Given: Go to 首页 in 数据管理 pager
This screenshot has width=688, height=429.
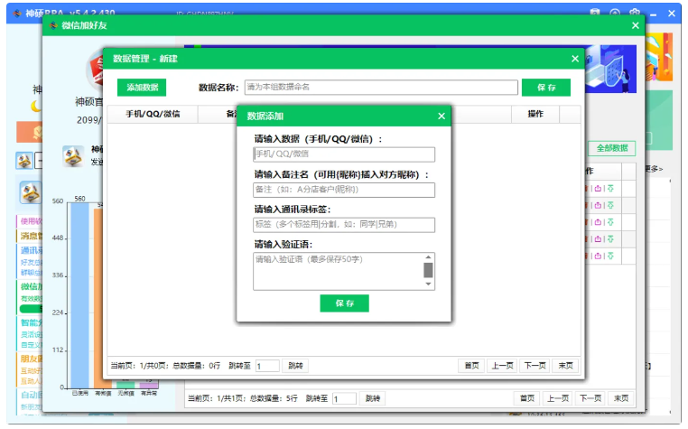Looking at the screenshot, I should tap(471, 366).
